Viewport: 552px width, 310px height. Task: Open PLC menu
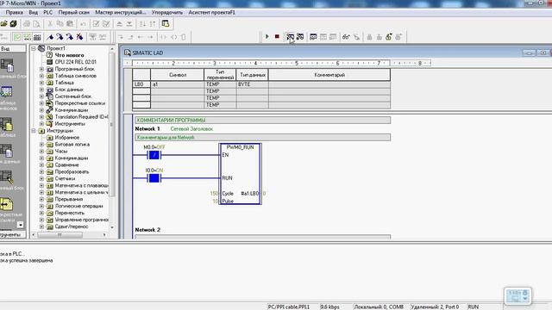(x=48, y=12)
